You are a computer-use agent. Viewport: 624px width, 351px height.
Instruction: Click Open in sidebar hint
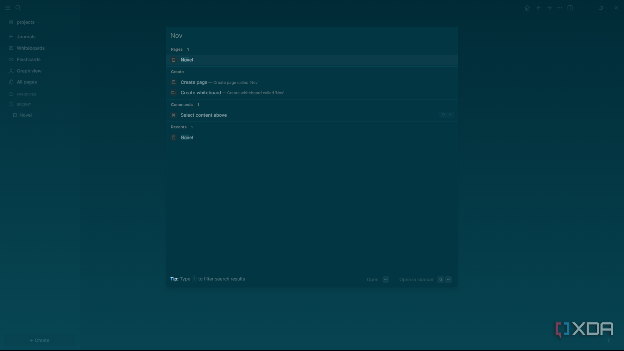[x=425, y=279]
